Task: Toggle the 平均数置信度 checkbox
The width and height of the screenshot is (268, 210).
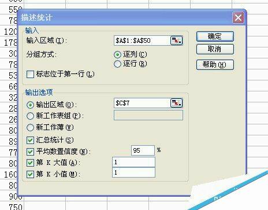Action: coord(30,152)
